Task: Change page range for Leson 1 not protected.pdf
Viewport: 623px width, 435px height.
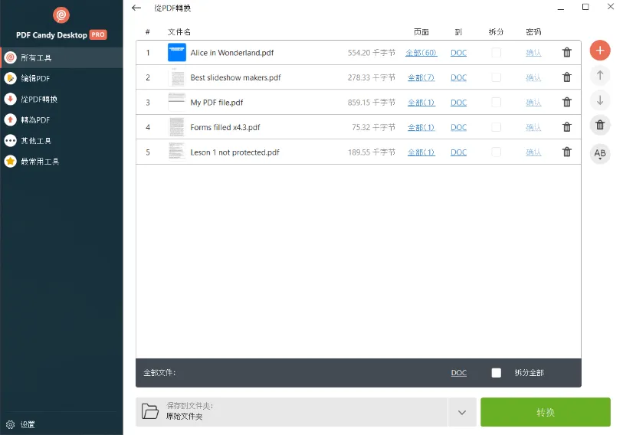Action: tap(421, 152)
